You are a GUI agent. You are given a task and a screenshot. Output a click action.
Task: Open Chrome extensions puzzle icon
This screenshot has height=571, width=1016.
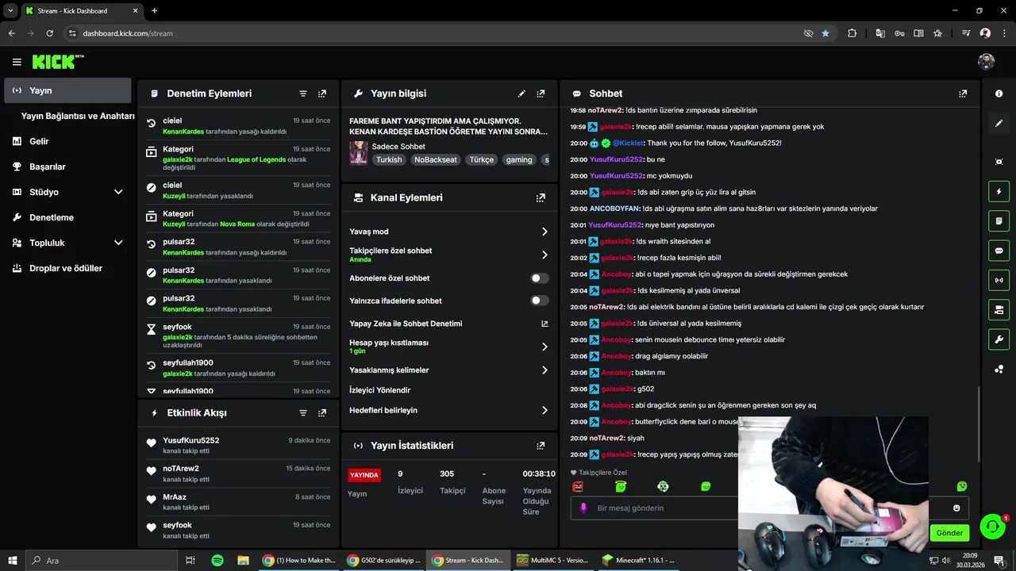point(852,33)
